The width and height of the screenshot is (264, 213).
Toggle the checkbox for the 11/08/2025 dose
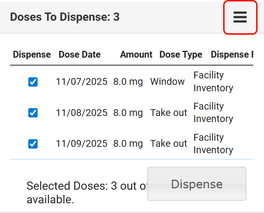(33, 113)
